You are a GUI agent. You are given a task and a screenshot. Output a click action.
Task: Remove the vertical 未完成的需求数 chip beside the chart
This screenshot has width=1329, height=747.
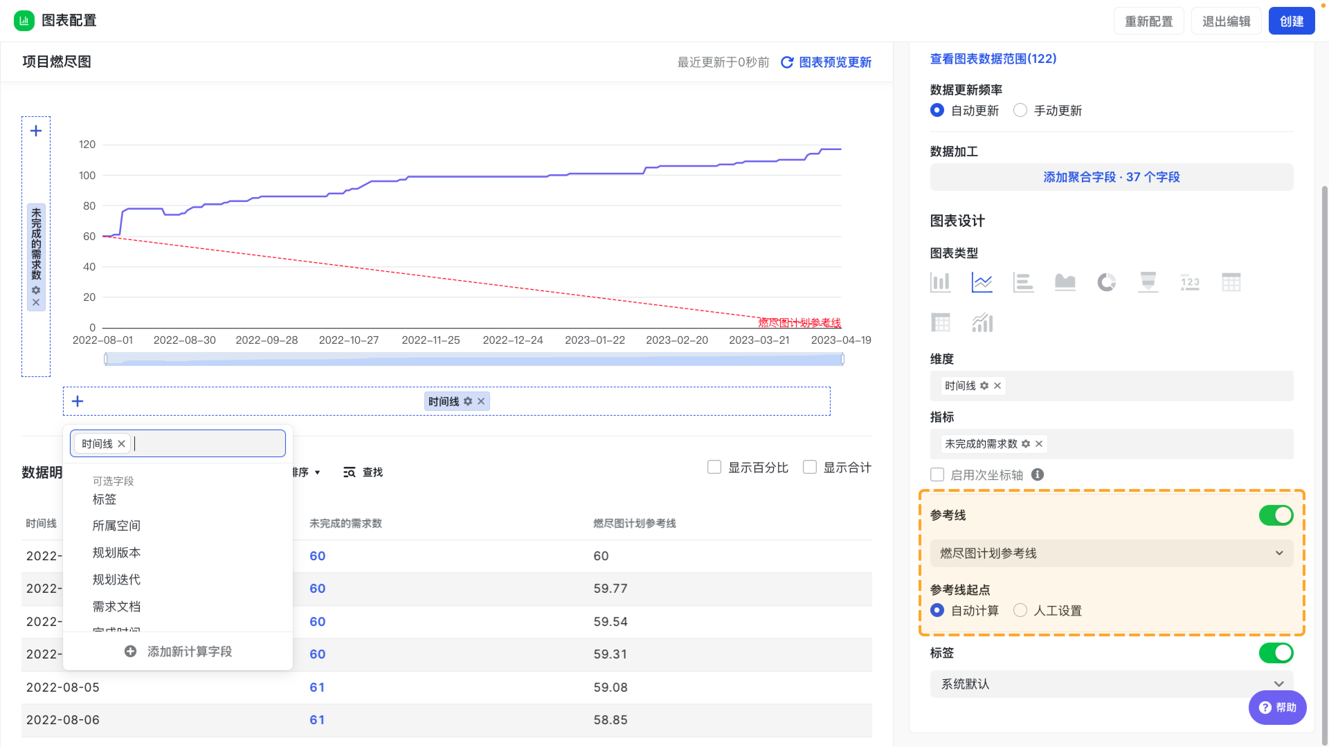point(36,302)
